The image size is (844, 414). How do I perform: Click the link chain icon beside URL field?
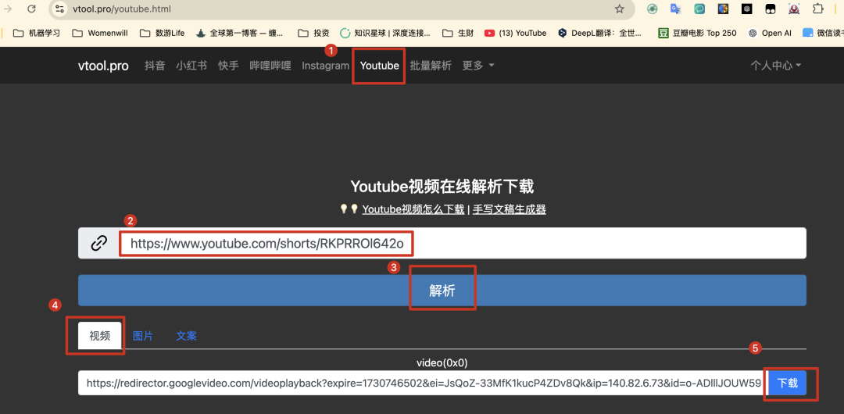tap(98, 244)
